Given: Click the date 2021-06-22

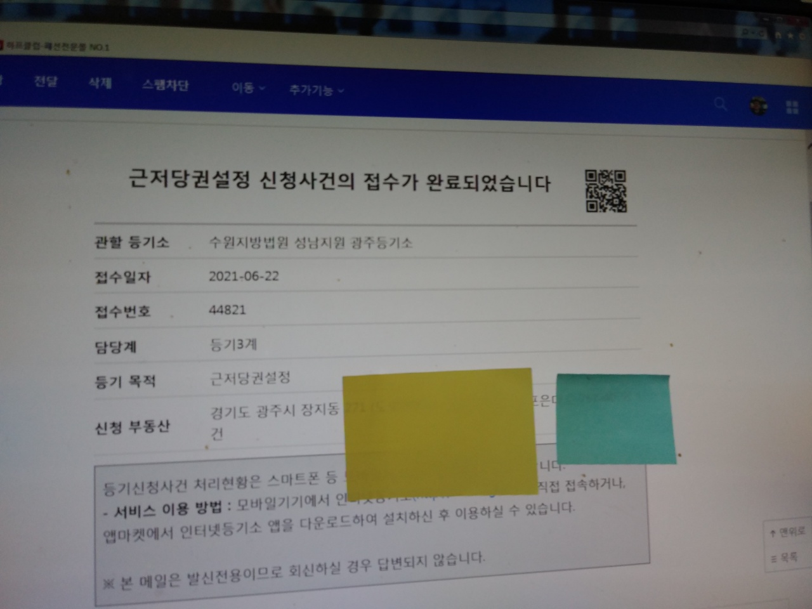Looking at the screenshot, I should coord(244,277).
